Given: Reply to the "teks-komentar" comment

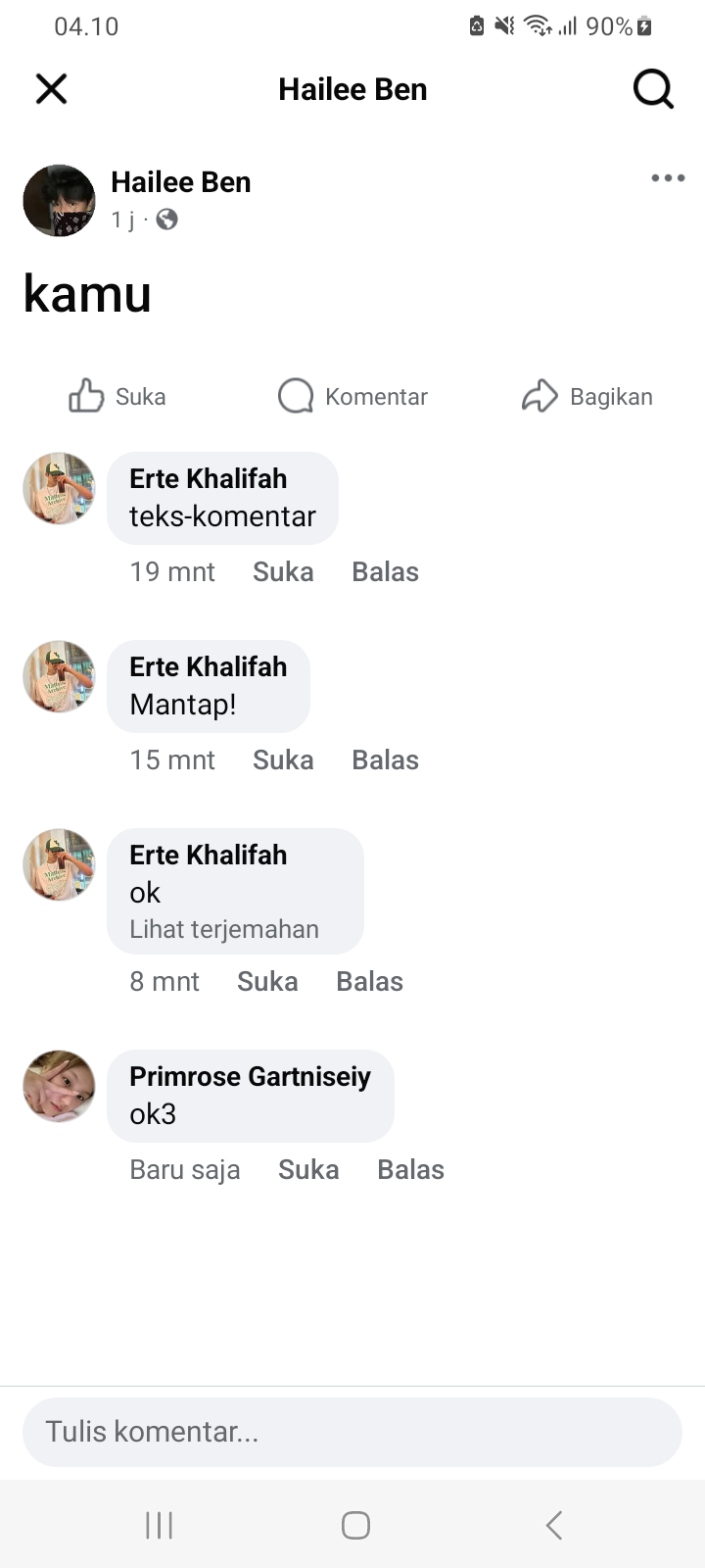Looking at the screenshot, I should 385,572.
